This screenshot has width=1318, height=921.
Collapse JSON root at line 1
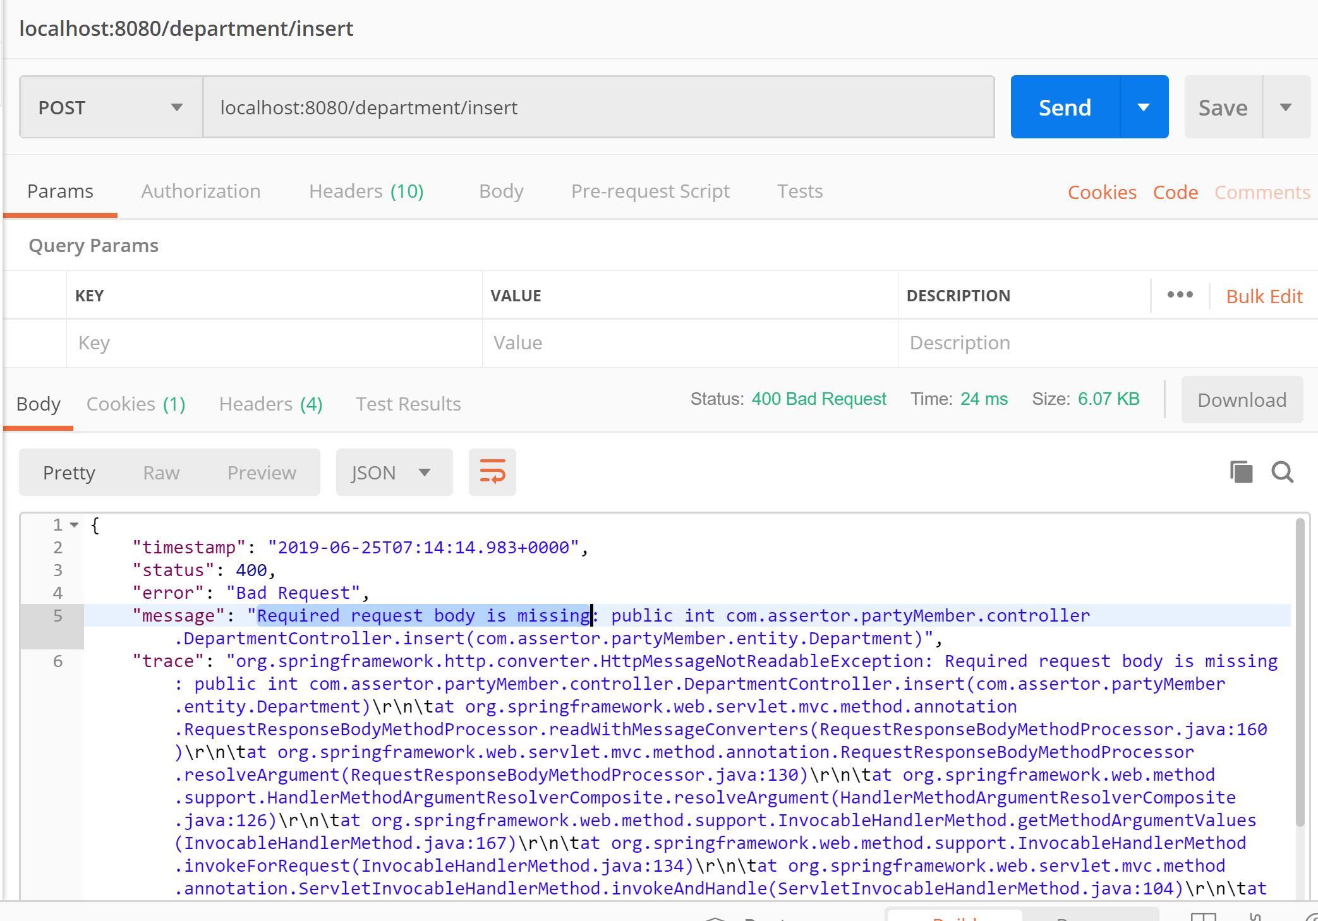coord(75,525)
